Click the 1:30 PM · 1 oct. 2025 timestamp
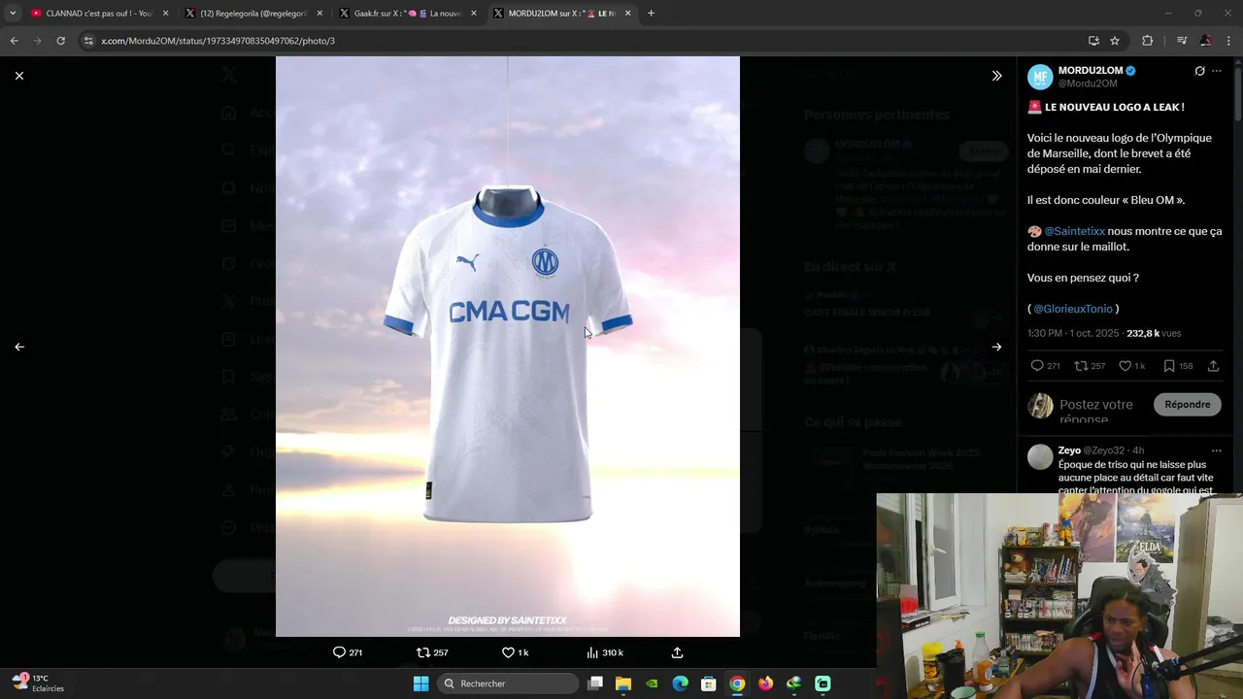The width and height of the screenshot is (1243, 699). [1073, 333]
